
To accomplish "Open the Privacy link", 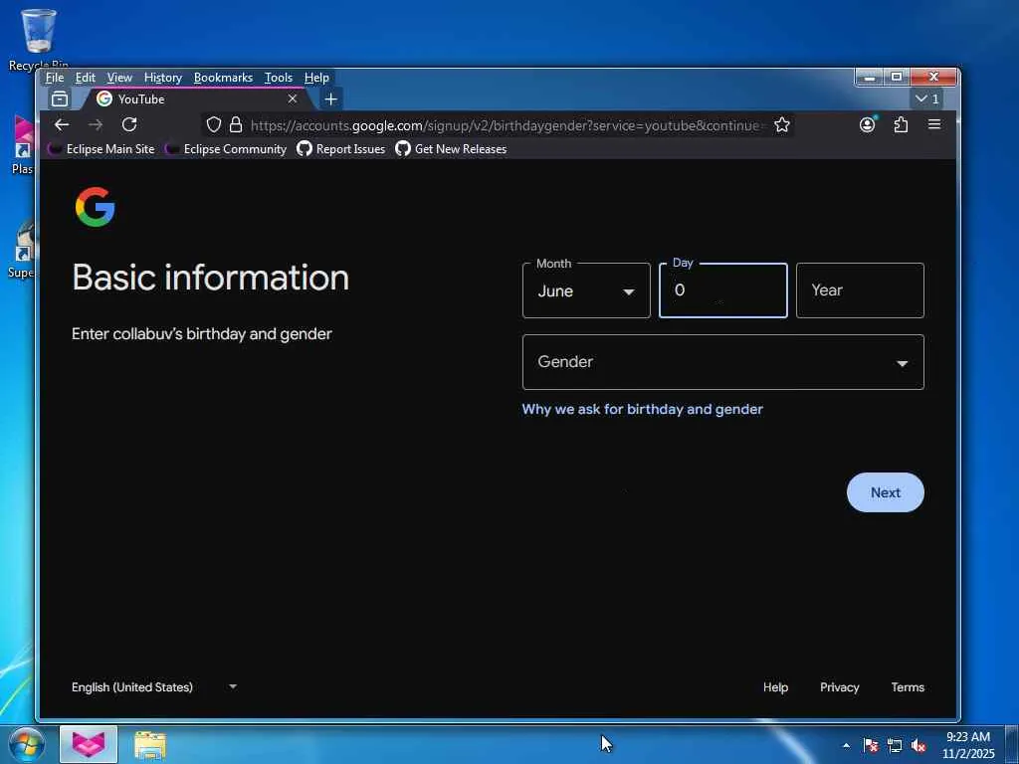I will click(840, 687).
